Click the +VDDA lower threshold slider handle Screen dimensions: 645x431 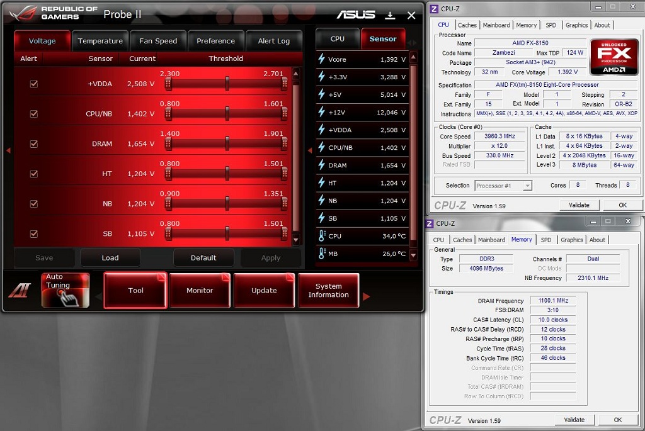(x=168, y=84)
